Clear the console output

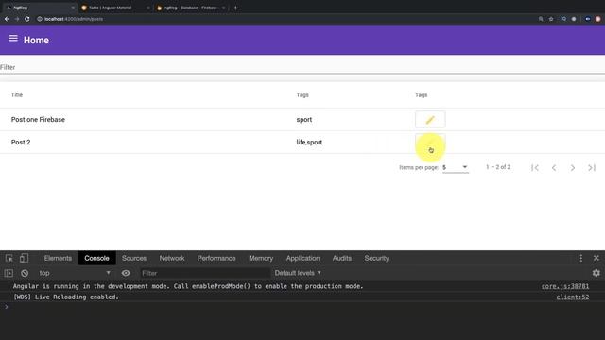point(25,273)
